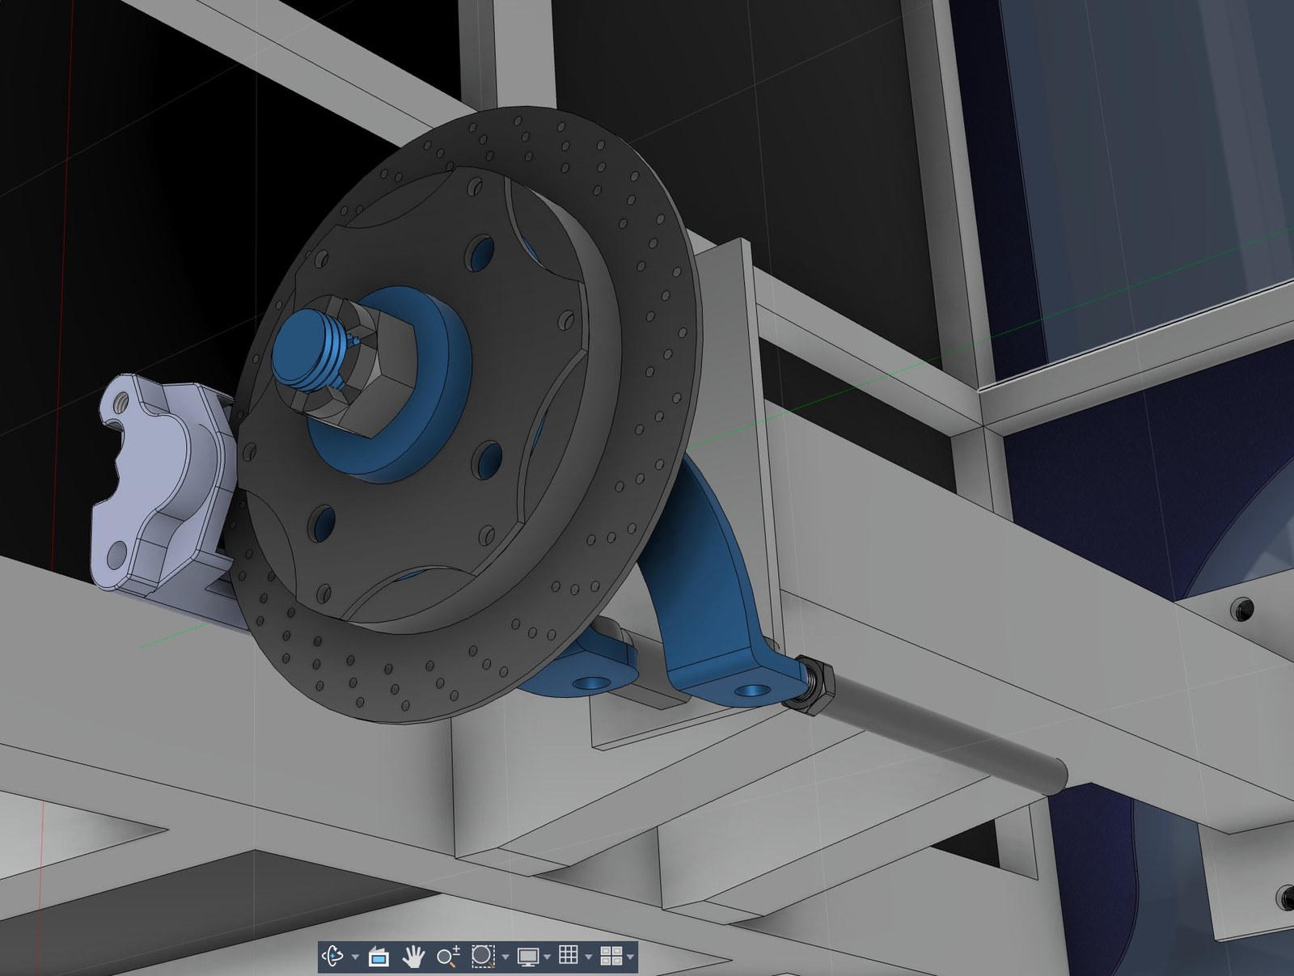Open Display Settings monitor icon
The height and width of the screenshot is (976, 1294).
pyautogui.click(x=529, y=957)
